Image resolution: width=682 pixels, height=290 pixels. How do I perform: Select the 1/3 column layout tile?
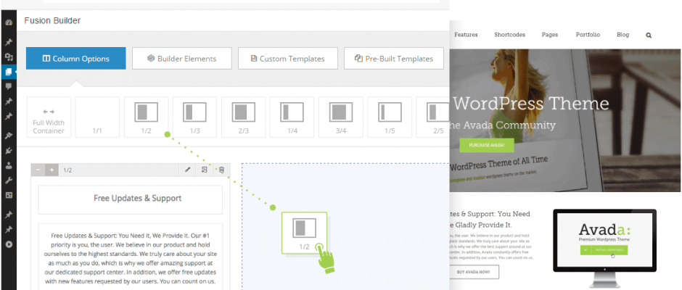pyautogui.click(x=195, y=117)
